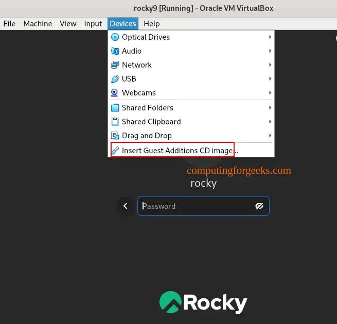Select the Audio label
The width and height of the screenshot is (337, 324).
pos(132,51)
